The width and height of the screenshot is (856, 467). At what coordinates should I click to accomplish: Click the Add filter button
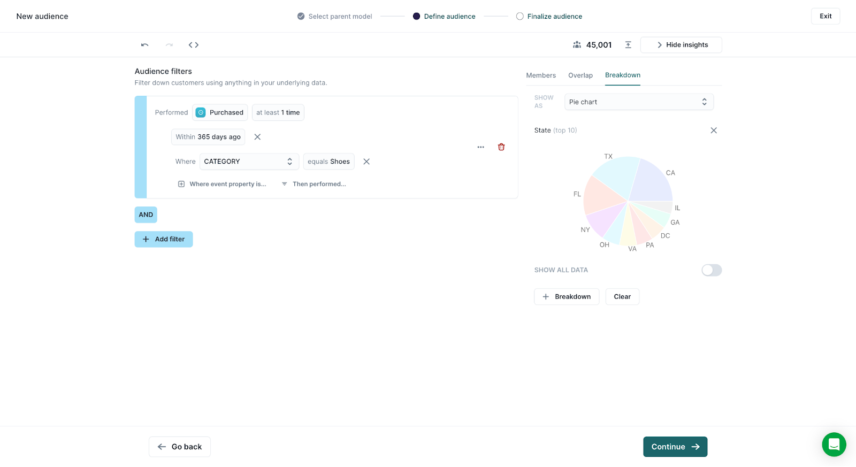(164, 239)
